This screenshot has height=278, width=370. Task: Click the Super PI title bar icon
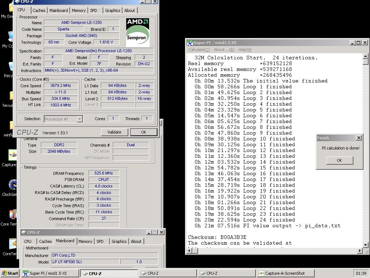pyautogui.click(x=190, y=43)
